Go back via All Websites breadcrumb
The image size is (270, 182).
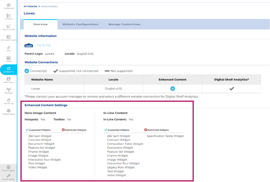30,6
